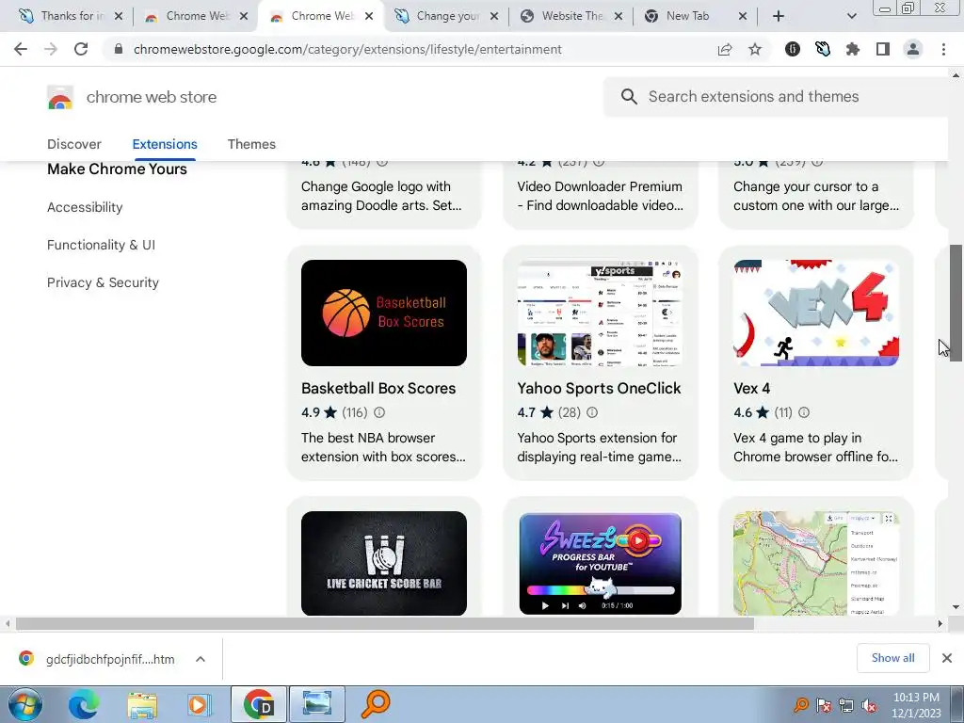This screenshot has height=723, width=964.
Task: Open the Live Cricket Score Bar thumbnail
Action: pyautogui.click(x=384, y=563)
